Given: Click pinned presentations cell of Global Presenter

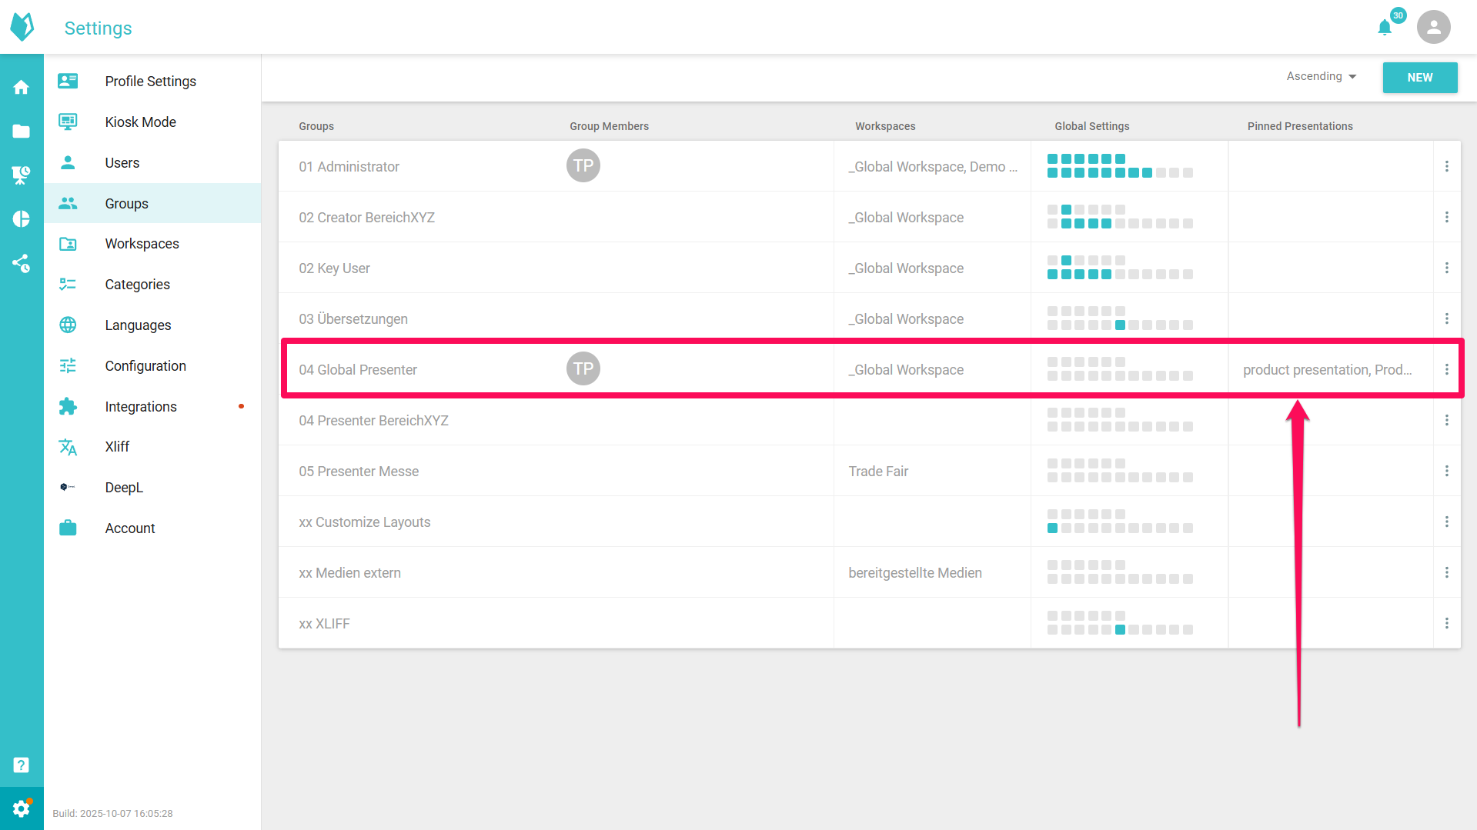Looking at the screenshot, I should (1327, 370).
